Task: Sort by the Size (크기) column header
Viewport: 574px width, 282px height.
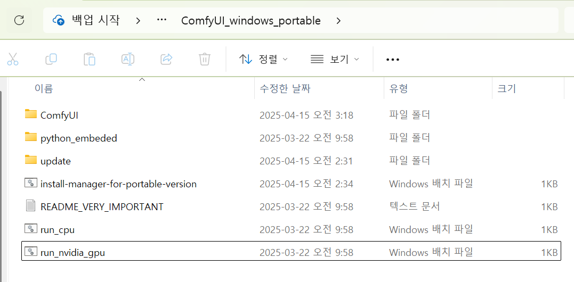Action: [507, 88]
